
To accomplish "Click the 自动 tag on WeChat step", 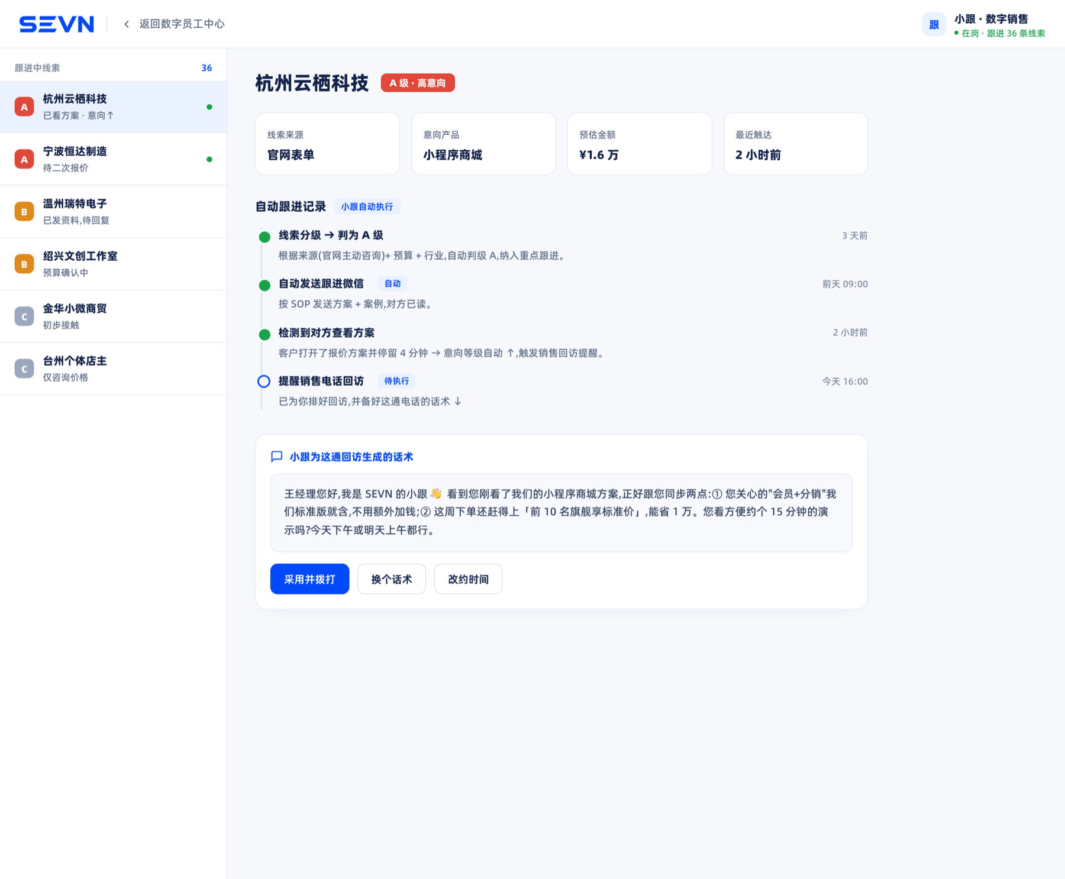I will click(x=392, y=284).
